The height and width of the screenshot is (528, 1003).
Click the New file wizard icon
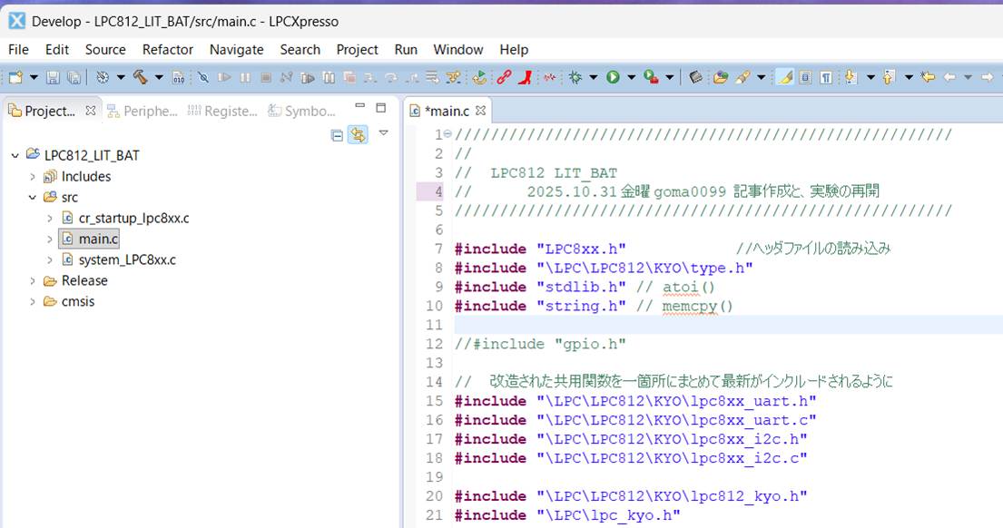pos(15,78)
